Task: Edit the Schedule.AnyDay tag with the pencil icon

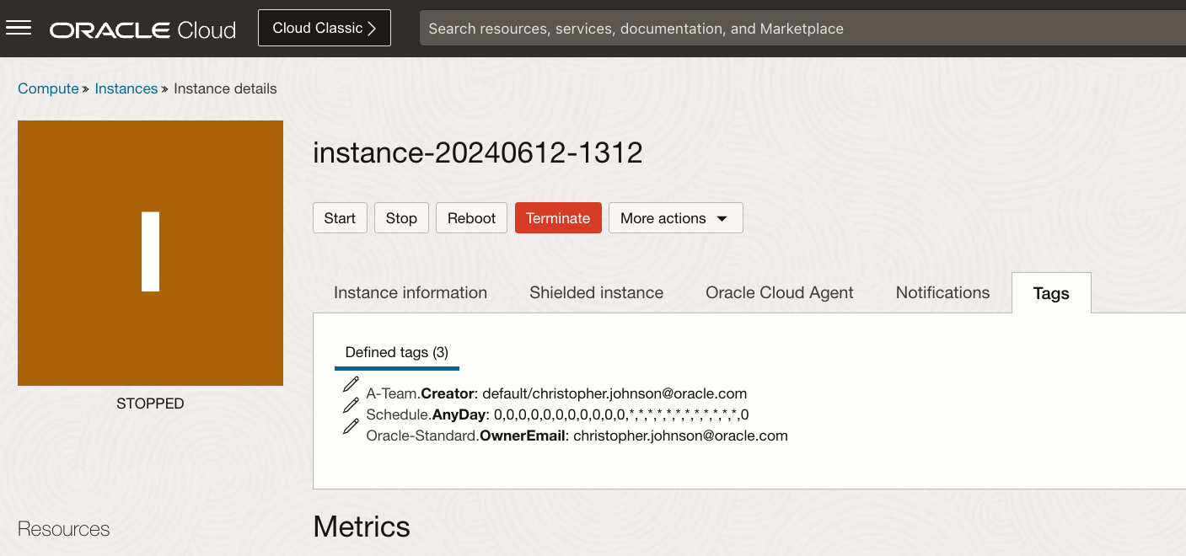Action: pos(352,406)
